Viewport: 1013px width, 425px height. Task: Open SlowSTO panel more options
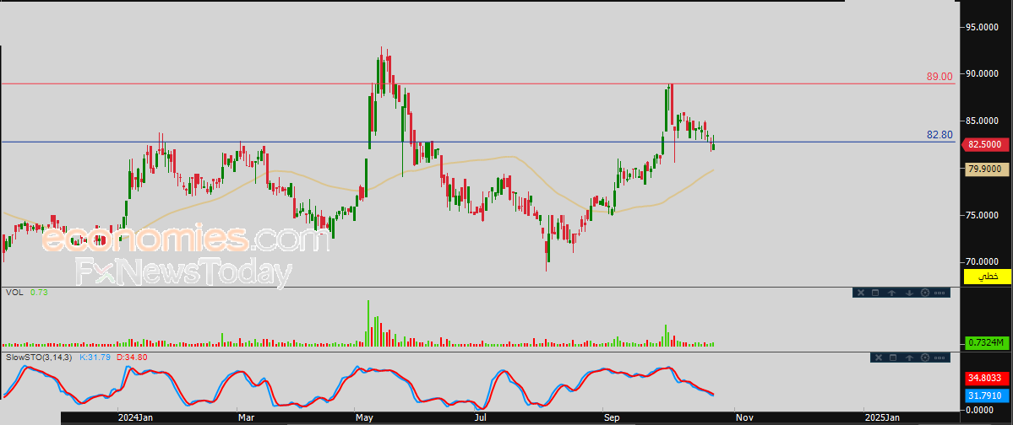click(939, 358)
